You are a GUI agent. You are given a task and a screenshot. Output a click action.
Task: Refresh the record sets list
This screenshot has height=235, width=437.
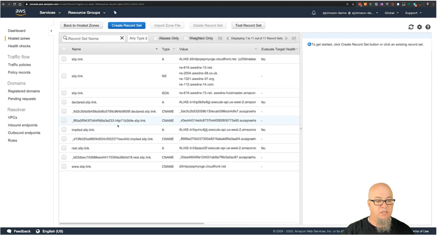[411, 27]
